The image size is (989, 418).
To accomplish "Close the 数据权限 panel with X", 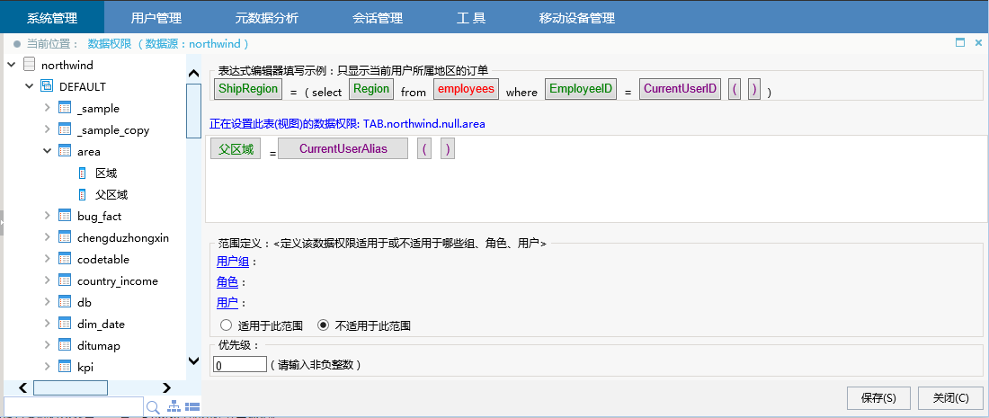I will click(x=978, y=43).
